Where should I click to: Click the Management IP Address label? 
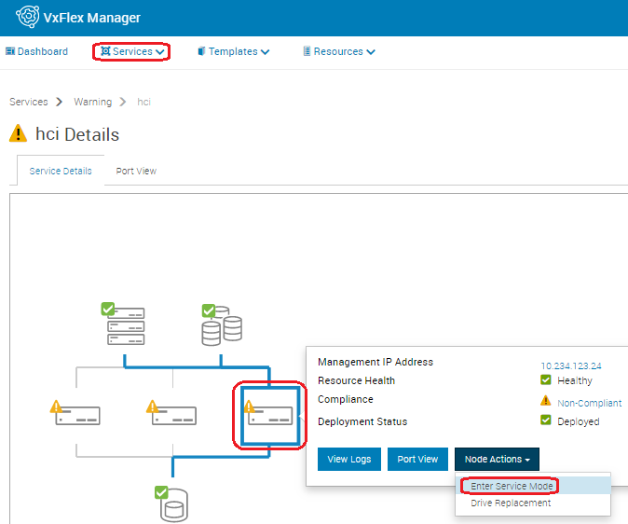[x=375, y=362]
